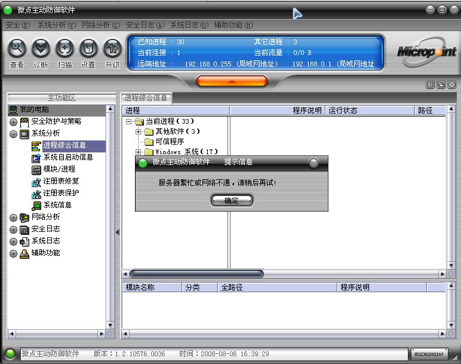Screen dimensions: 461x364
Task: Click the 进程综合信息 tab
Action: [146, 97]
